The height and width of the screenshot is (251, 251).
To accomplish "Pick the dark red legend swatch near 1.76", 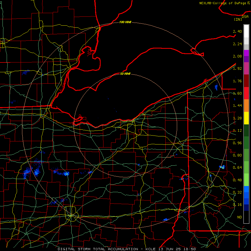I will pos(246,81).
